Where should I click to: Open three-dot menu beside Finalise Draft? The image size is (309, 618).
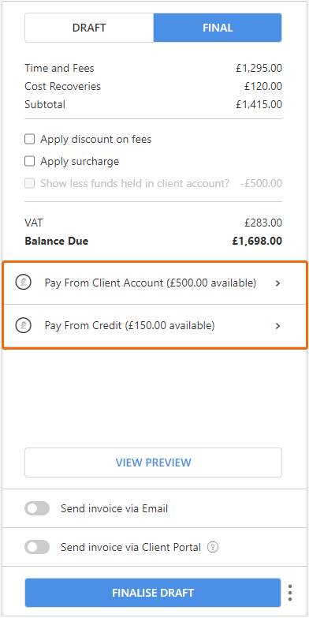[x=290, y=593]
